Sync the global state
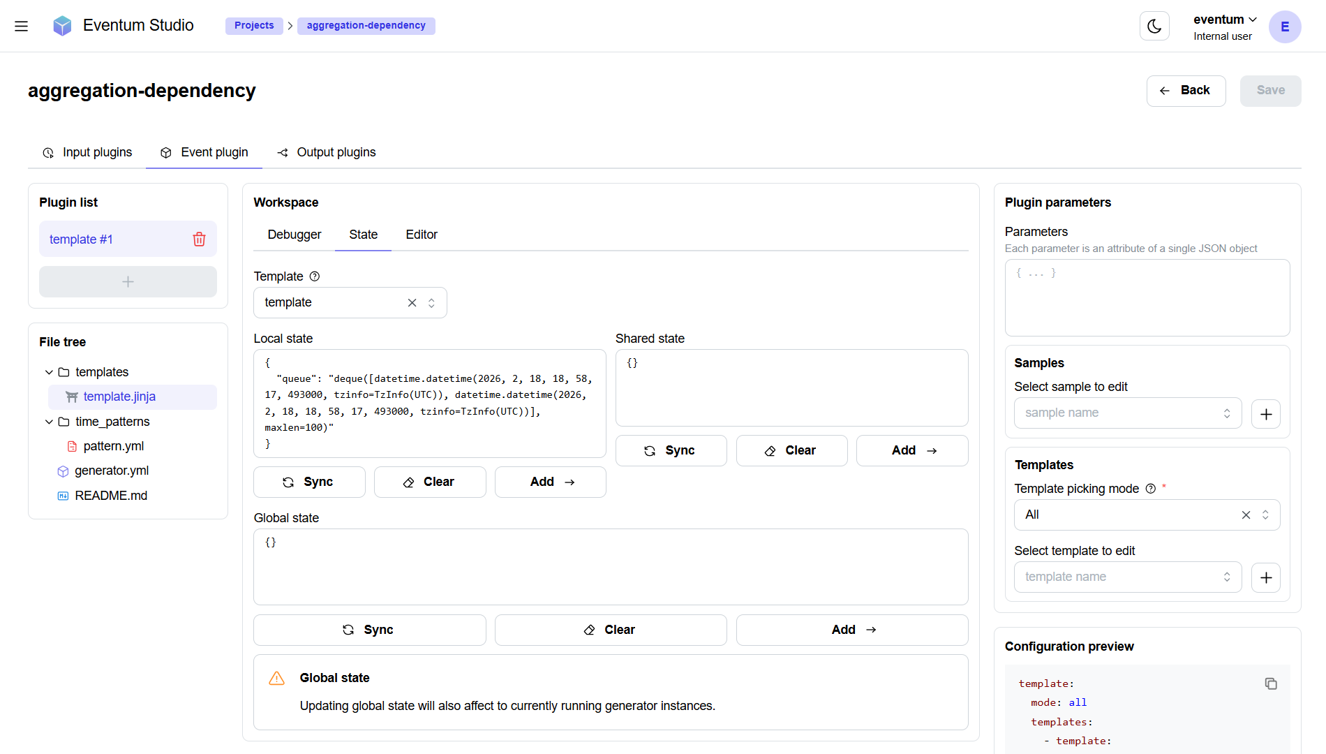1326x754 pixels. 369,629
